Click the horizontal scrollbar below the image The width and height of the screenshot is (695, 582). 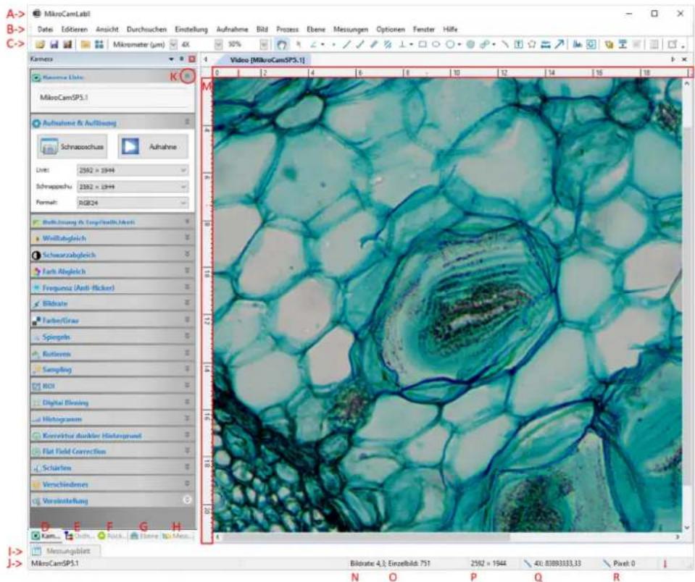click(x=447, y=537)
